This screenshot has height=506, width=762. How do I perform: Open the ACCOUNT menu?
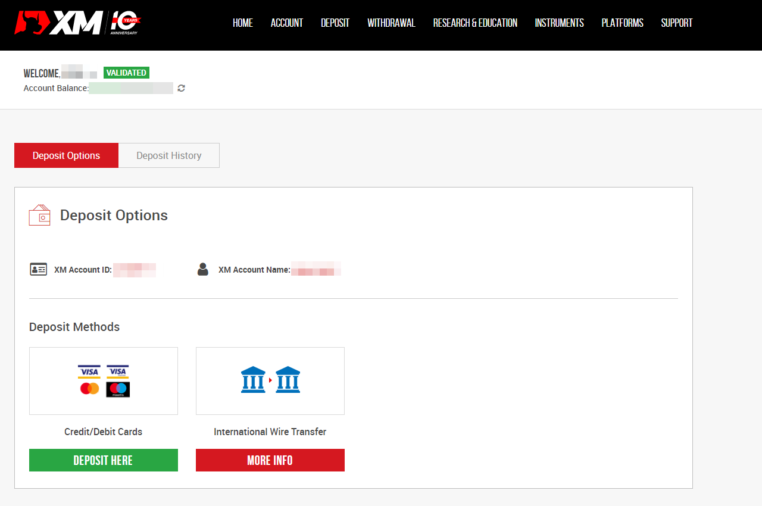click(x=287, y=23)
